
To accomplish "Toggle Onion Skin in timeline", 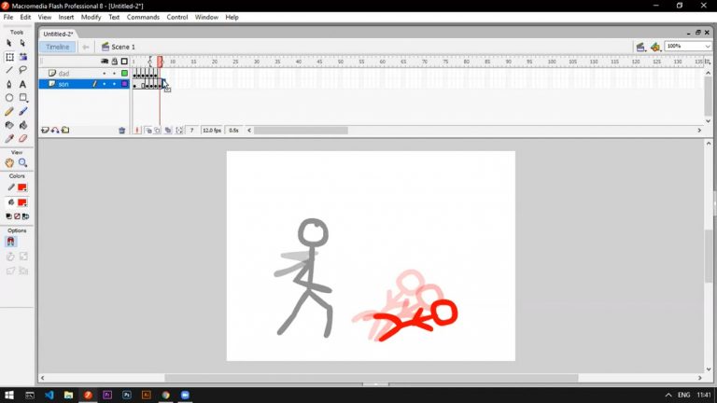I will tap(148, 131).
